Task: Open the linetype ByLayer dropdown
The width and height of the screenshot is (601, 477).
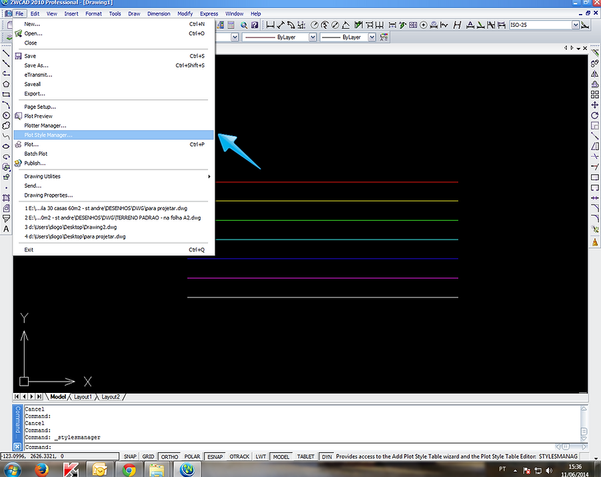Action: (x=312, y=37)
